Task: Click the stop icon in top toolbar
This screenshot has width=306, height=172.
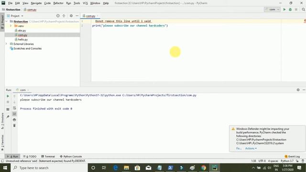Action: [x=296, y=10]
